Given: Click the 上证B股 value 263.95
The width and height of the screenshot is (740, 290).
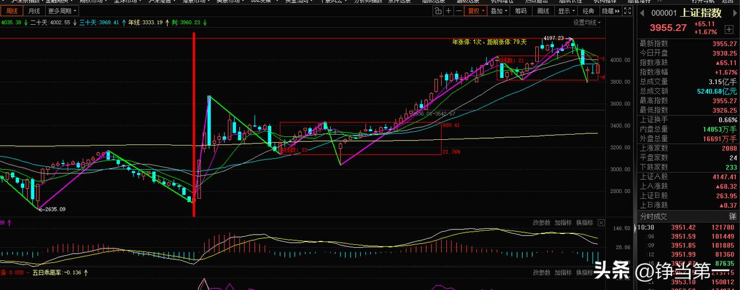Looking at the screenshot, I should click(726, 195).
